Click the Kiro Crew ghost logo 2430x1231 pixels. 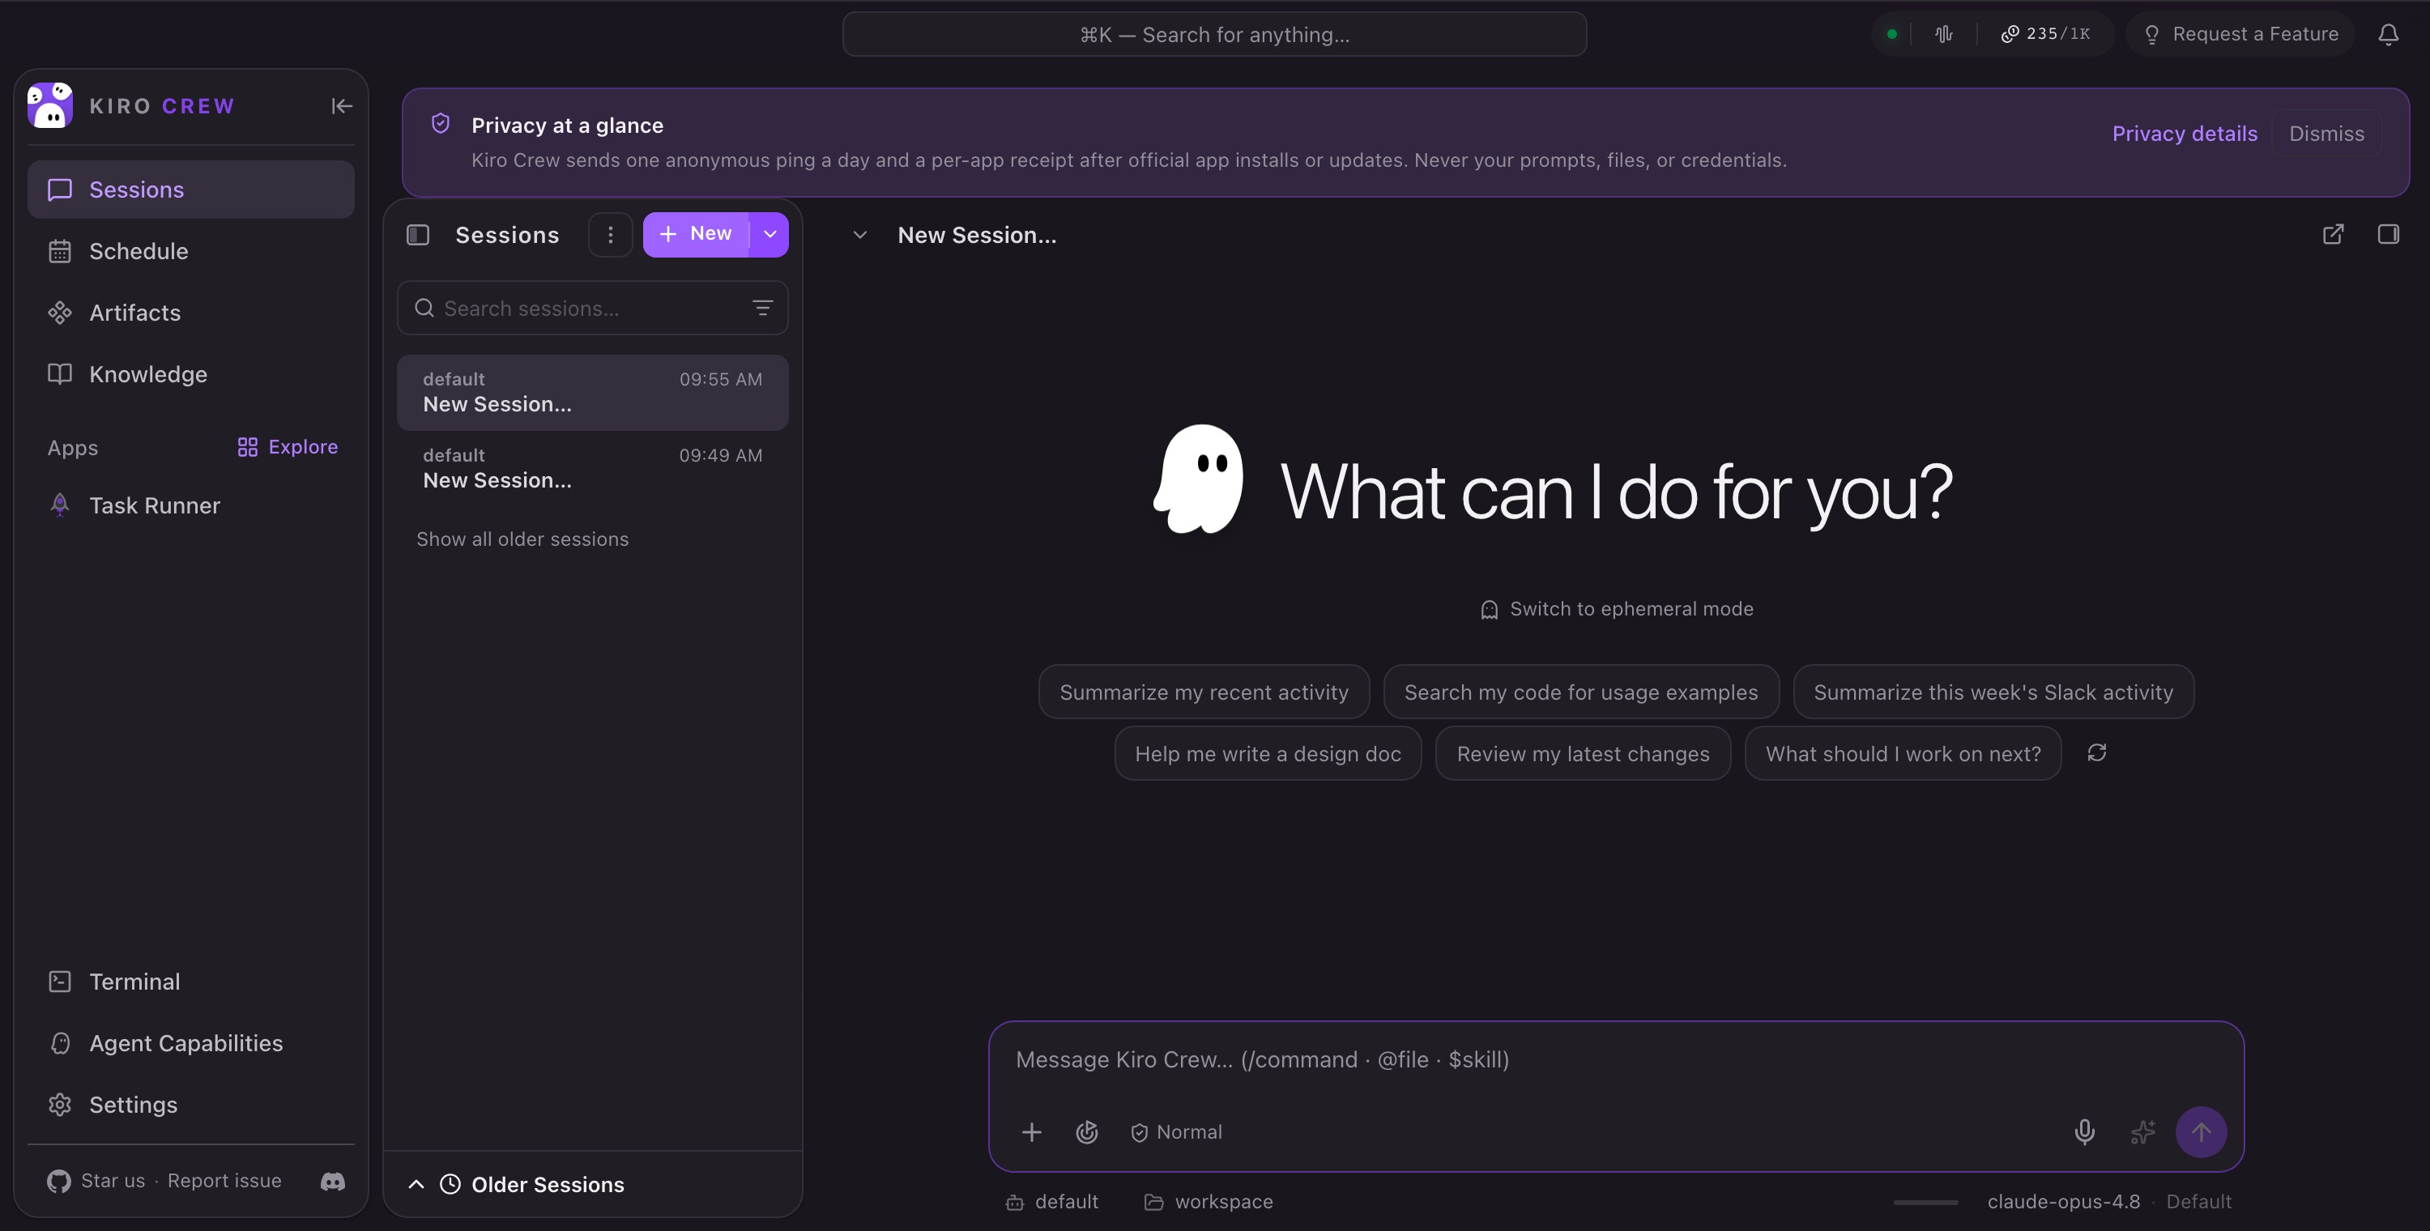(50, 104)
